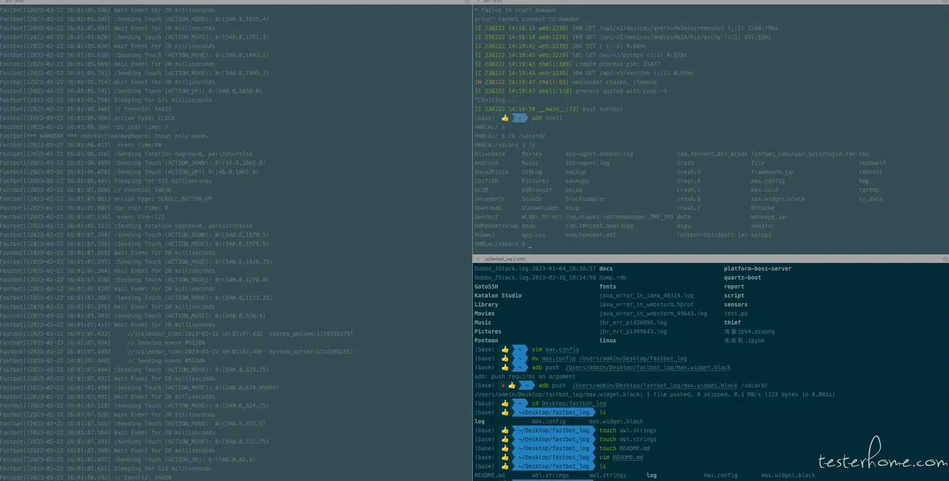Click the 'touch awl.strings' command
The image size is (949, 481).
pos(628,431)
